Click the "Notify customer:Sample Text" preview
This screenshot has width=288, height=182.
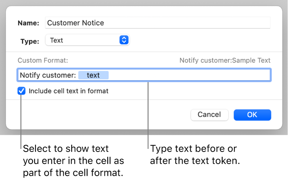(x=225, y=60)
